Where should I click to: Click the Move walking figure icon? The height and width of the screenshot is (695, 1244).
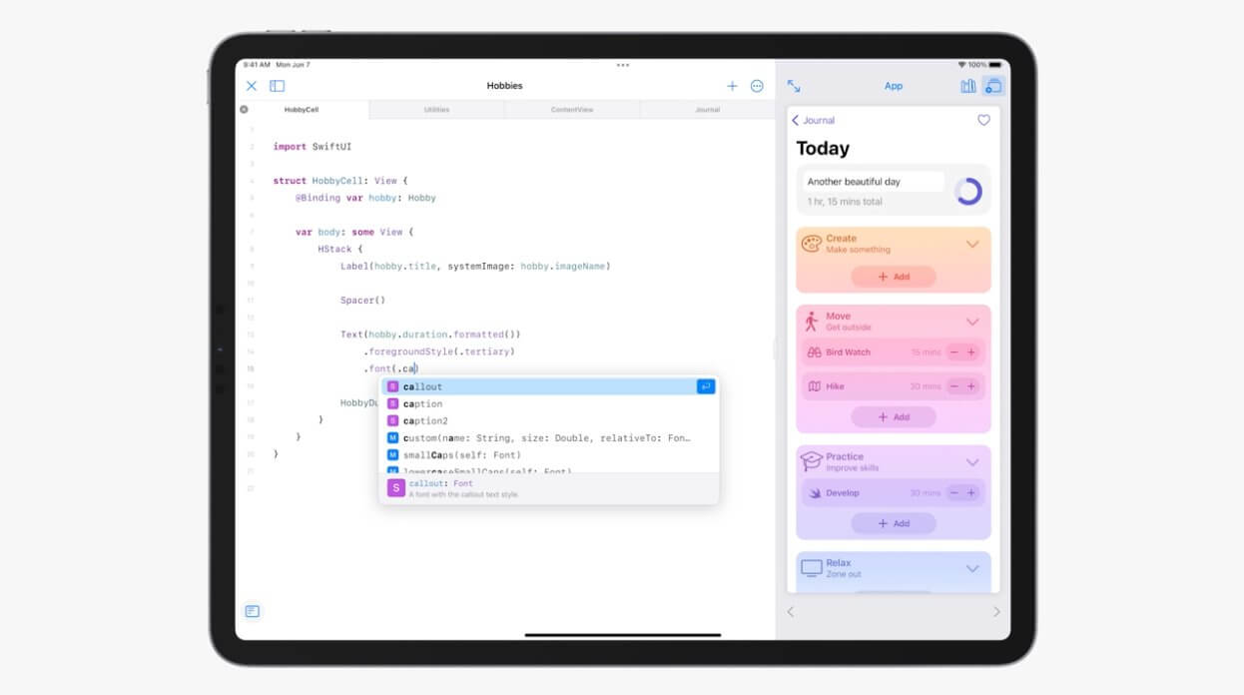811,321
